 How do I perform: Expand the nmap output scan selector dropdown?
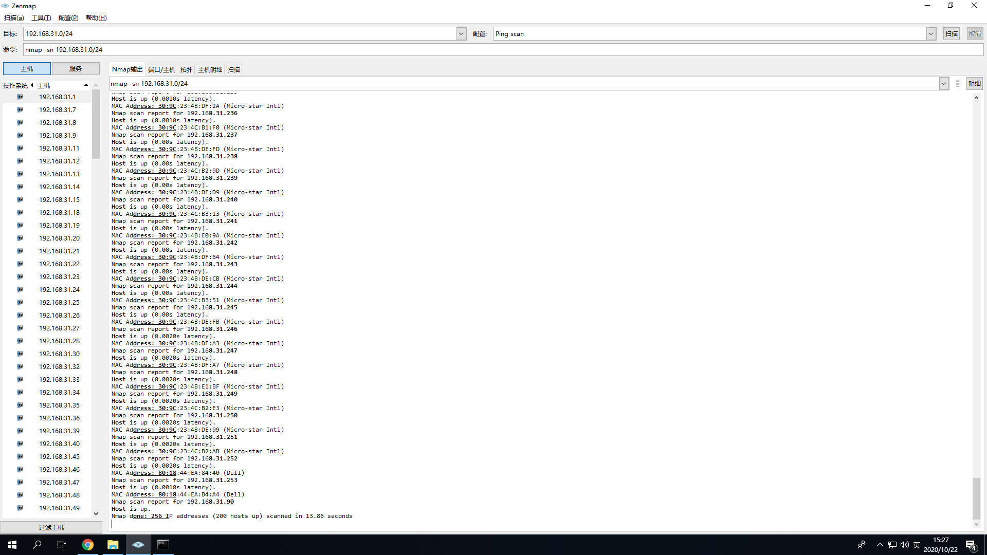(943, 83)
